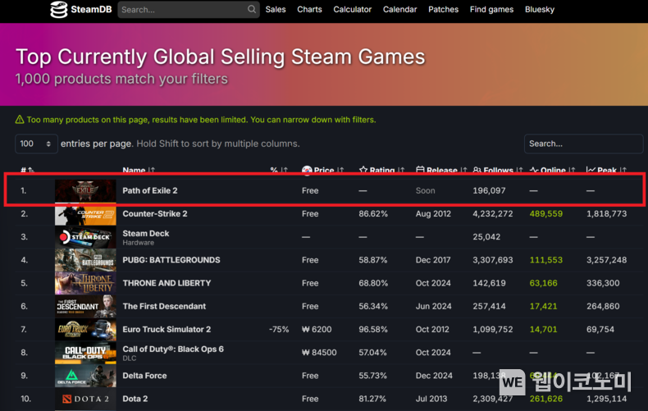The image size is (648, 411).
Task: Sort by the # rank column
Action: click(27, 170)
